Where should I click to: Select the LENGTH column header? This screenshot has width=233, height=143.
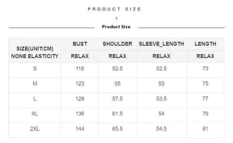pos(205,44)
